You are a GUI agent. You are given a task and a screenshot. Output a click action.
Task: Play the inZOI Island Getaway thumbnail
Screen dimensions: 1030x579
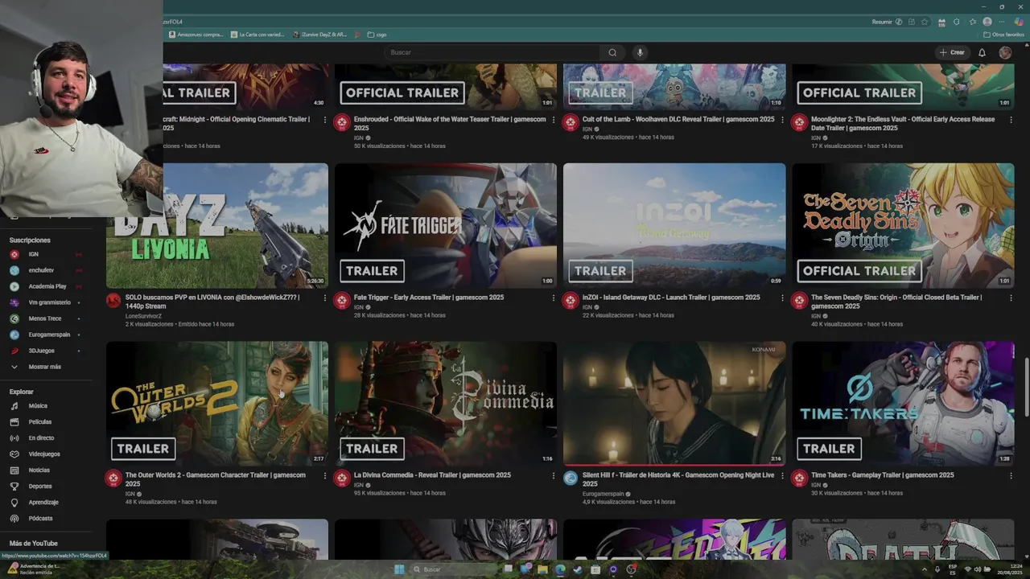click(674, 226)
